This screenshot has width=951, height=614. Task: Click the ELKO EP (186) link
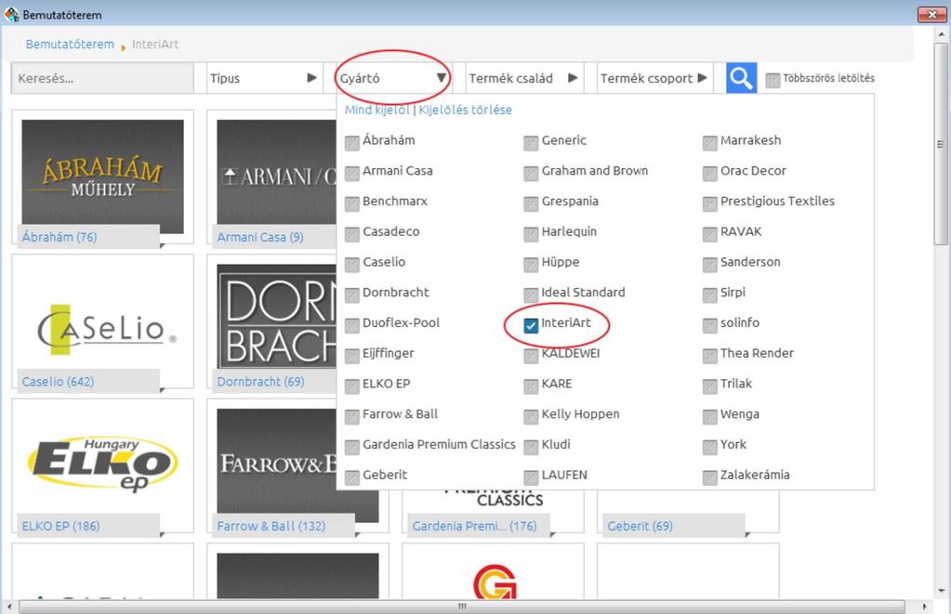(x=60, y=526)
